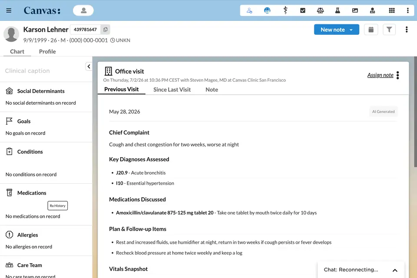Image resolution: width=417 pixels, height=278 pixels.
Task: Click the Canvas logo
Action: [x=42, y=10]
